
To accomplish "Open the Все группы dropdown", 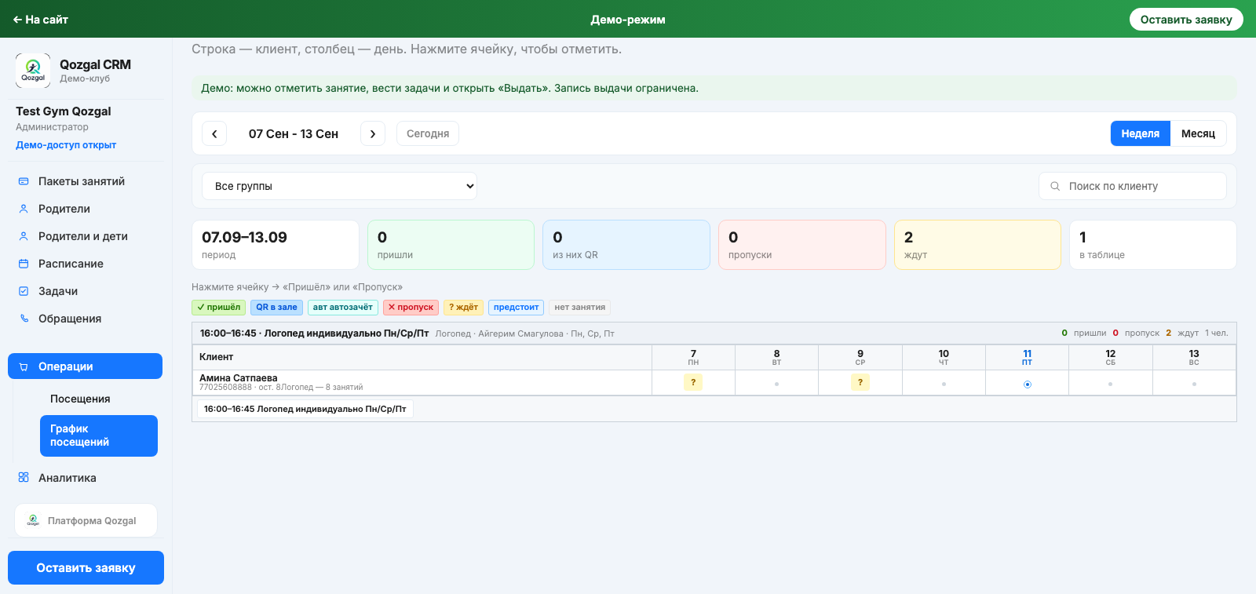I will coord(339,186).
